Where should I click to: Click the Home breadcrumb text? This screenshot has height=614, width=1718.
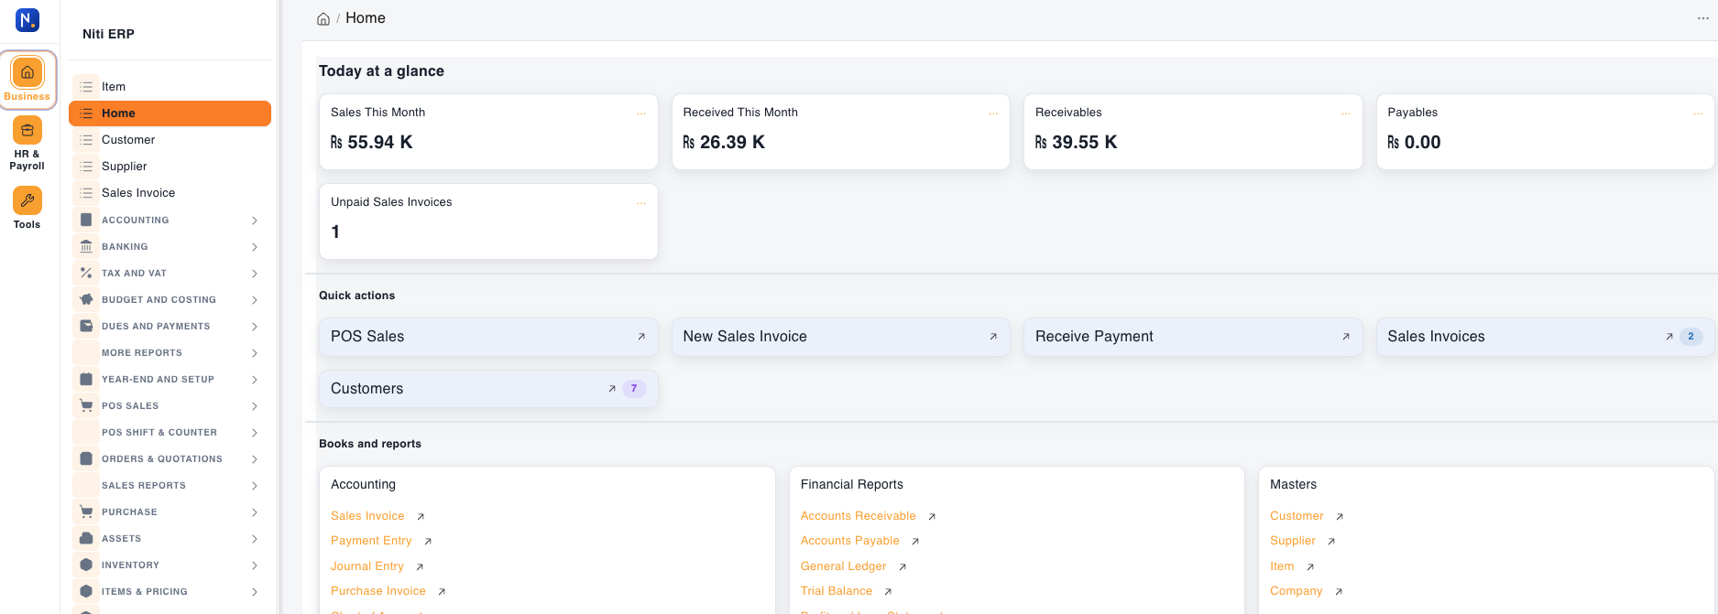click(366, 18)
